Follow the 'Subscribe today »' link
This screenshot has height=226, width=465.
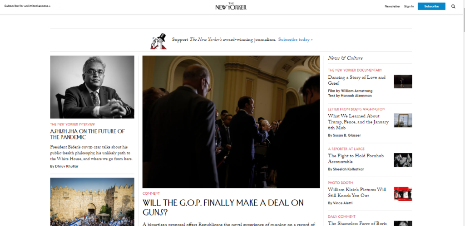tap(295, 39)
